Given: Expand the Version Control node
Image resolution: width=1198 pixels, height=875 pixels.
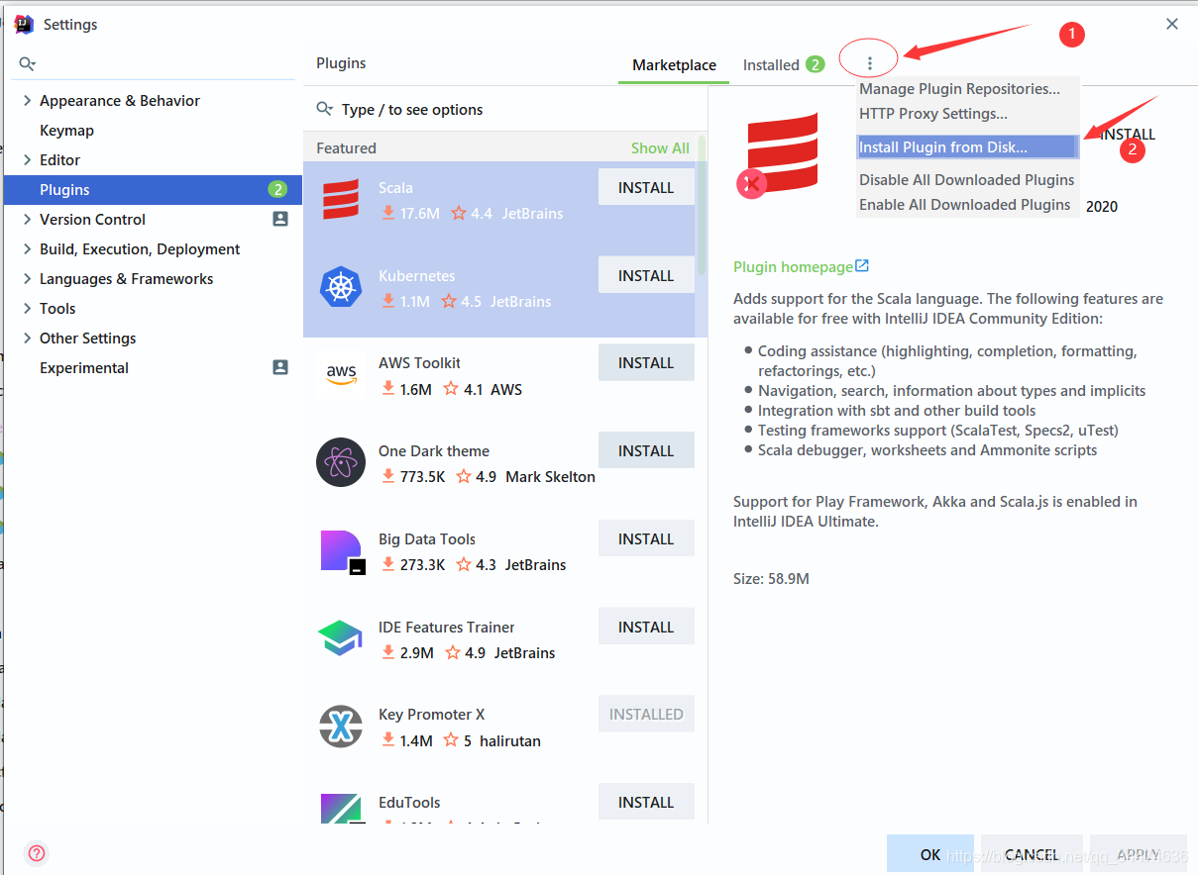Looking at the screenshot, I should point(27,219).
